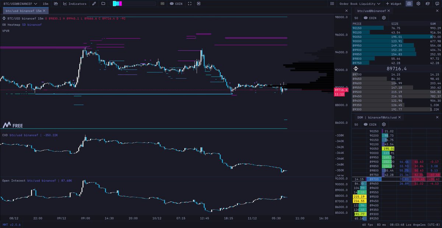Click the highlighted 89700 price in DOM ladder
This screenshot has height=228, width=442.
point(375,179)
